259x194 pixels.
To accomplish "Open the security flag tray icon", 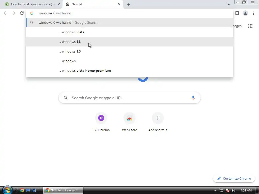I will pyautogui.click(x=227, y=190).
